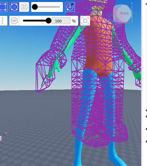
Task: Click the opacity slider handle beside 100
Action: pyautogui.click(x=48, y=21)
